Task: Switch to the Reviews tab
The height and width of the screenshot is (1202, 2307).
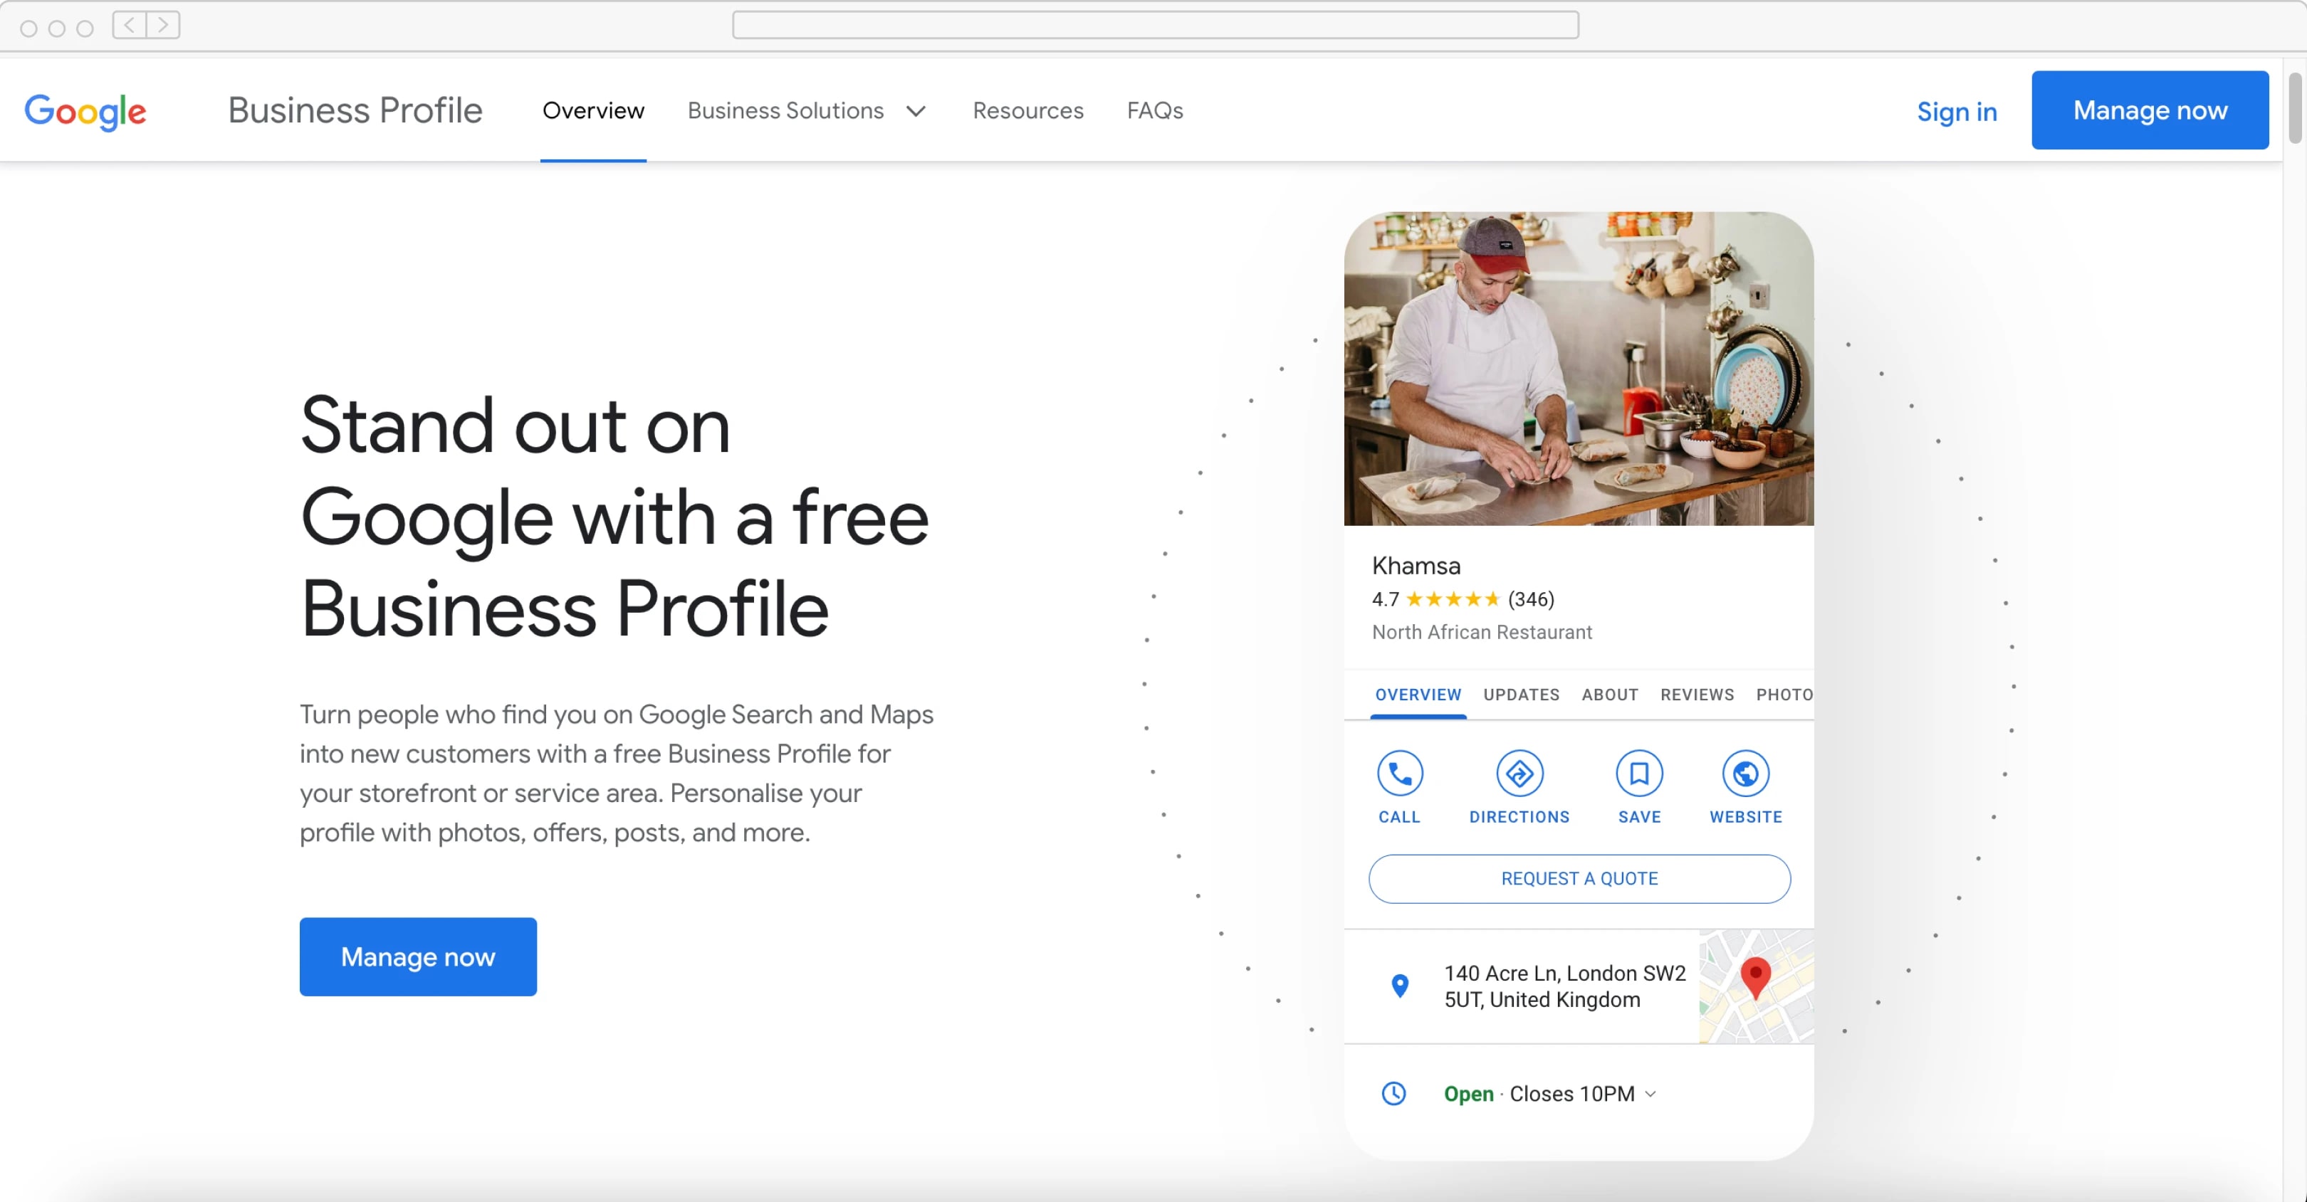Action: coord(1696,695)
